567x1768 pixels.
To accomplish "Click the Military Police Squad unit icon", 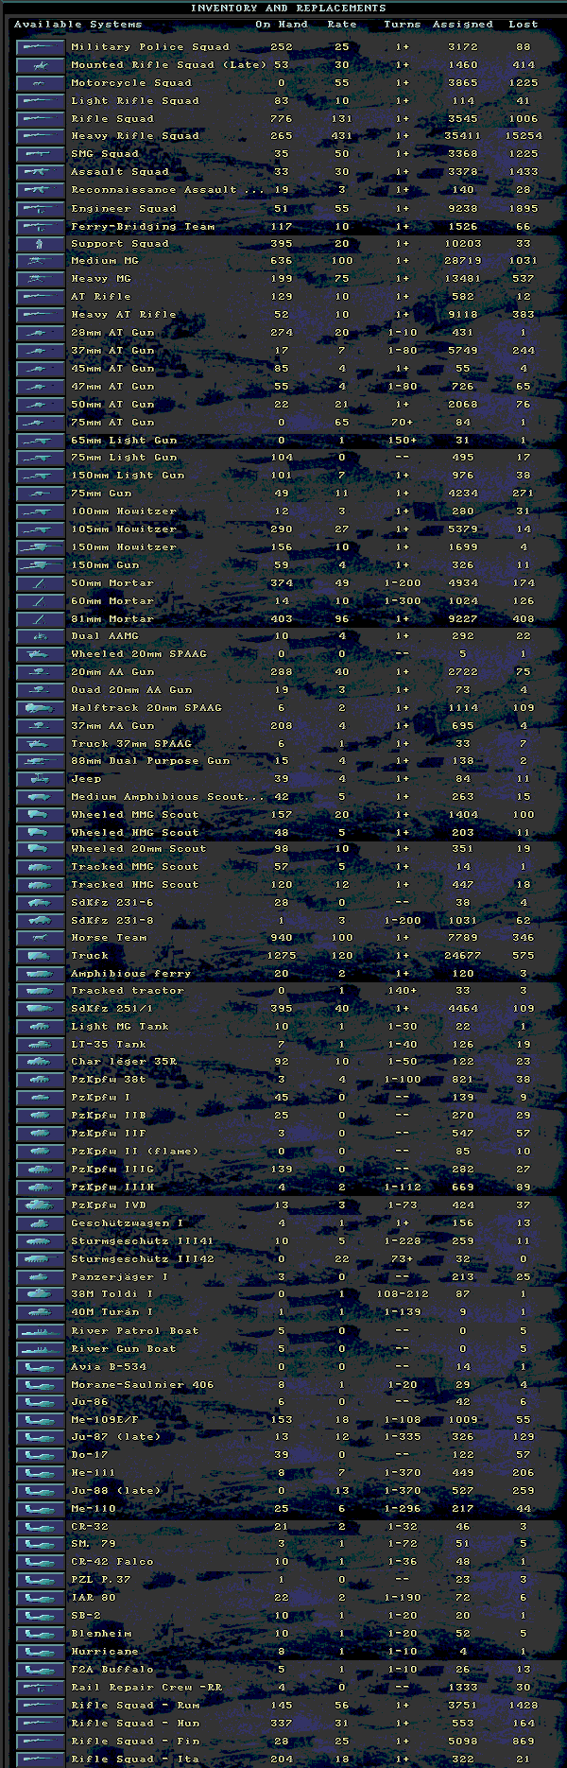I will pos(41,46).
